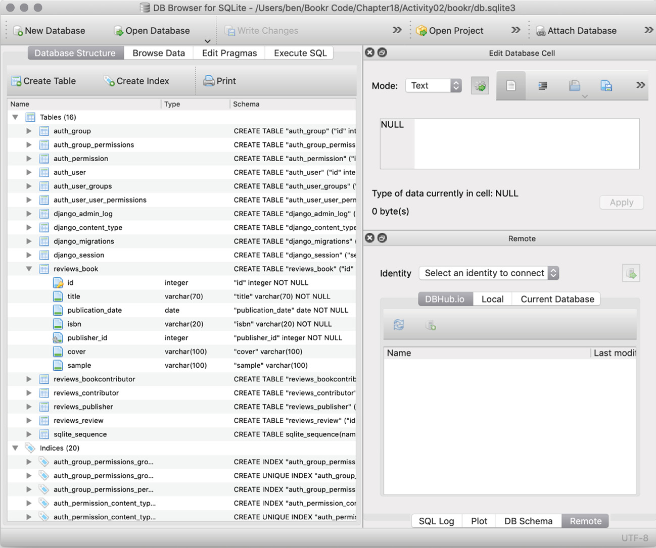Expand the django_migrations table
656x548 pixels.
click(x=29, y=241)
